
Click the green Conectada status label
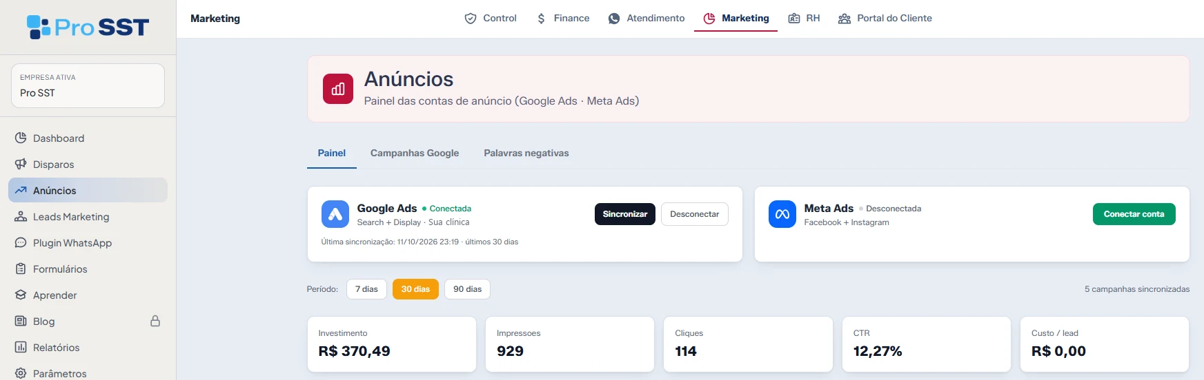pyautogui.click(x=446, y=209)
